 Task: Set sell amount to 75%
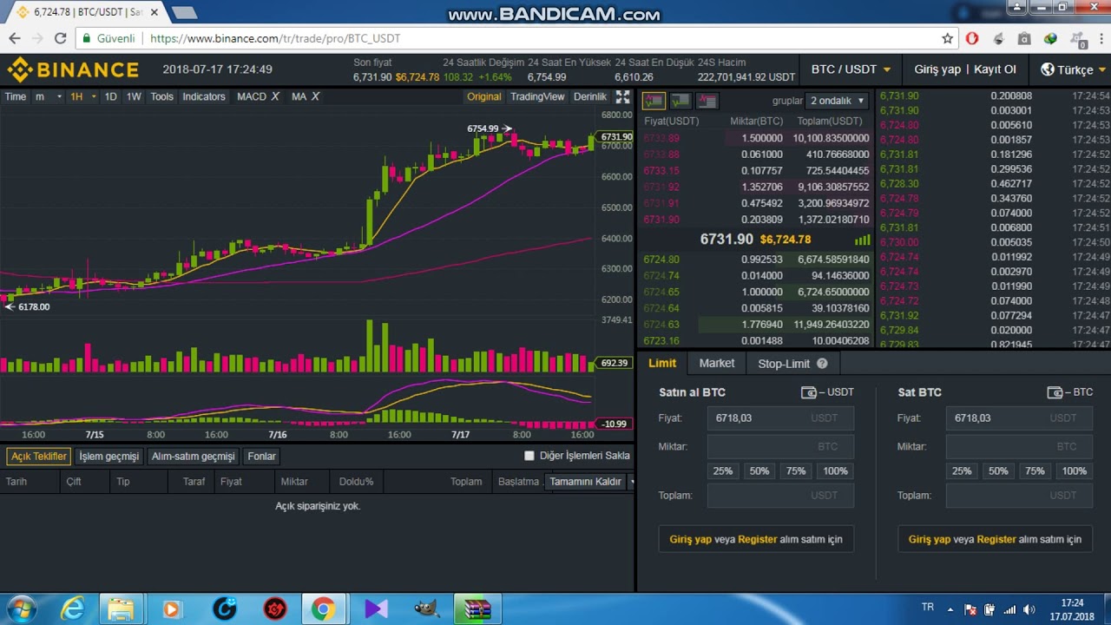pyautogui.click(x=1035, y=470)
